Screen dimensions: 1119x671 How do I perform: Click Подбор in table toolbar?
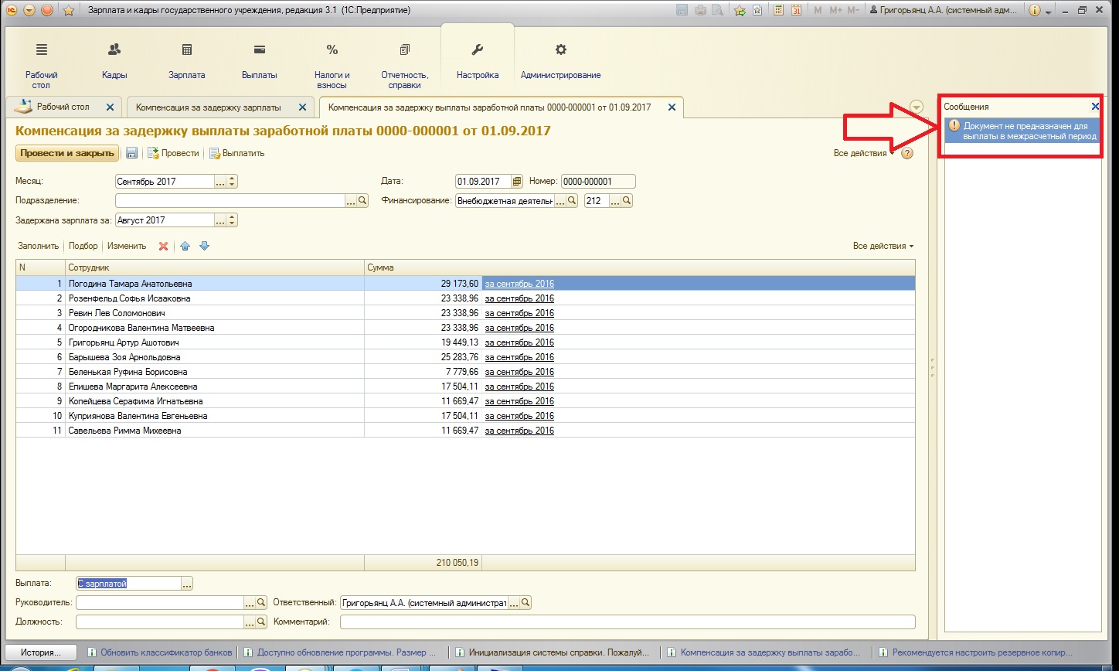click(x=83, y=246)
